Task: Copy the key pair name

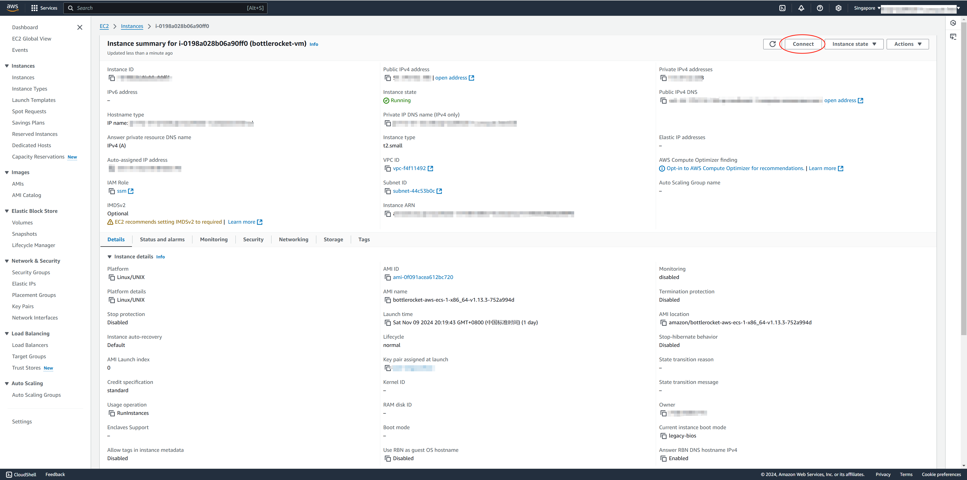Action: [x=388, y=368]
